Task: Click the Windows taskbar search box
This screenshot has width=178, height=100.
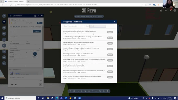Action: (20, 98)
